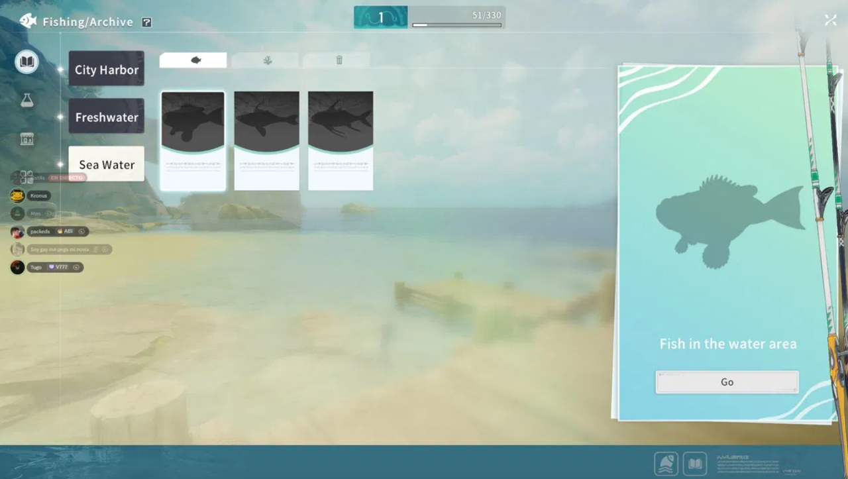Switch to the fish category tab
848x479 pixels.
coord(193,60)
